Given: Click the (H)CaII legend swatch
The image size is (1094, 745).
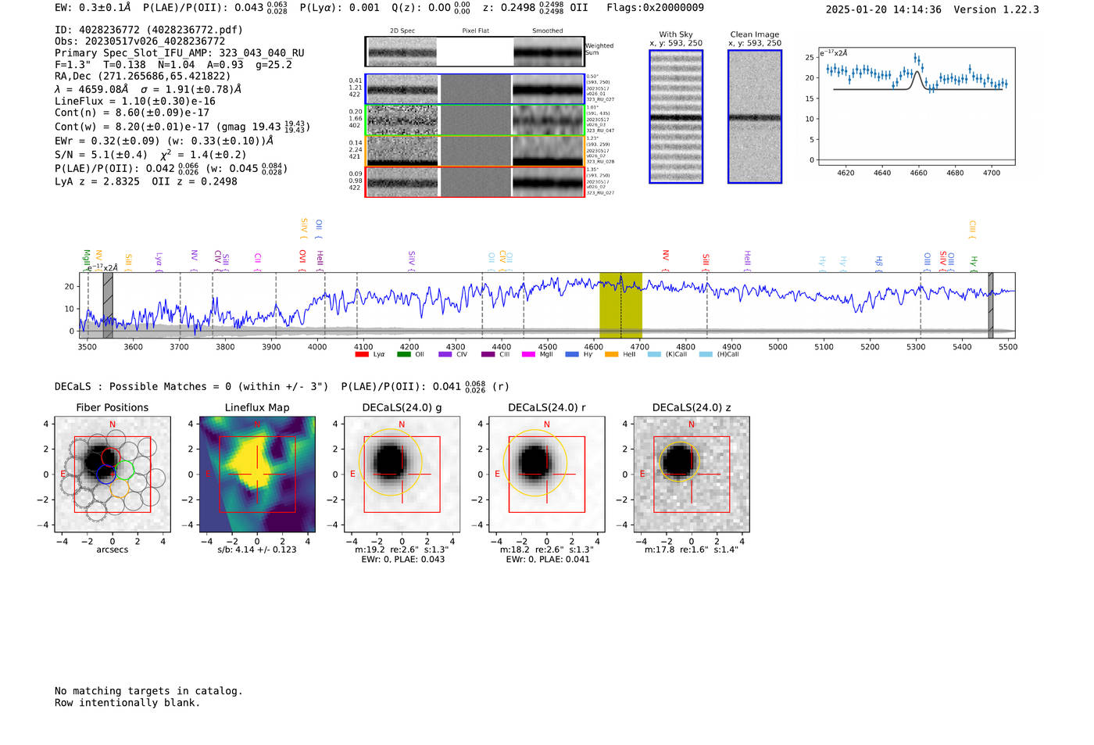Looking at the screenshot, I should [x=706, y=354].
